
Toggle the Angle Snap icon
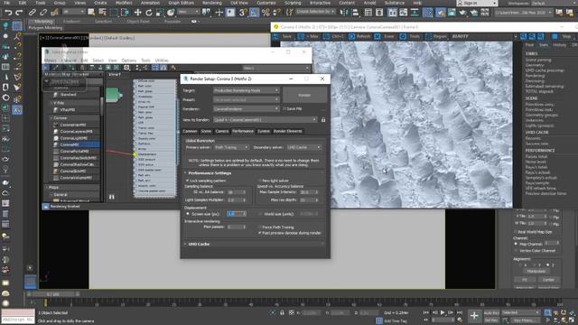(x=255, y=12)
